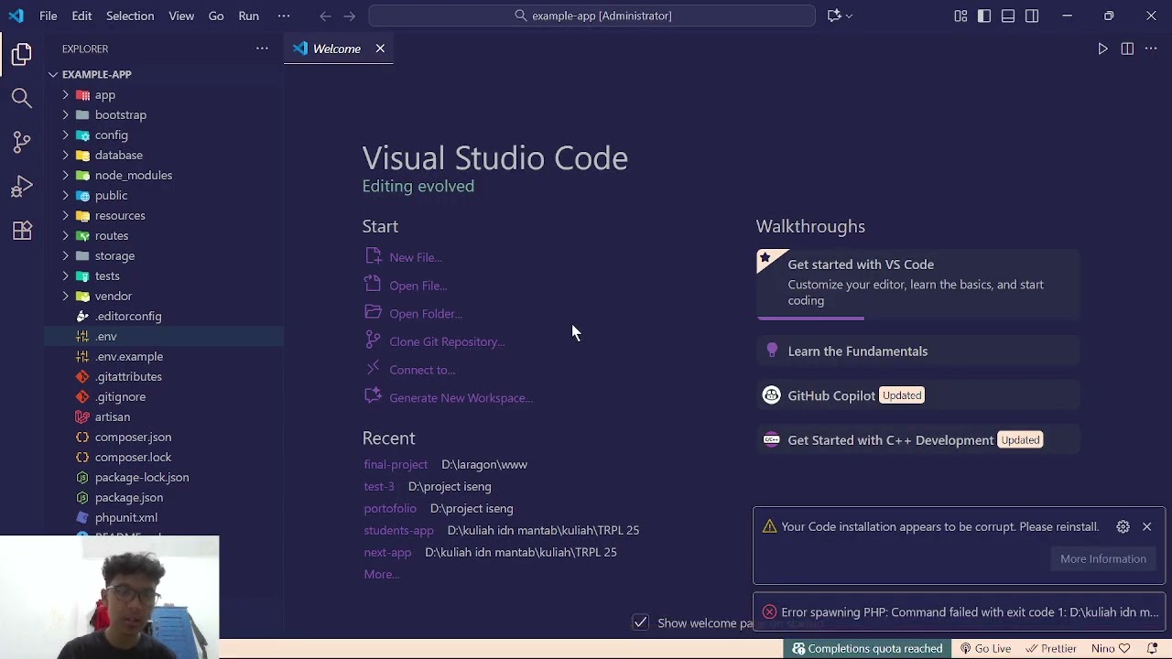Click Generate New Workspace... link
This screenshot has width=1172, height=659.
click(x=461, y=398)
